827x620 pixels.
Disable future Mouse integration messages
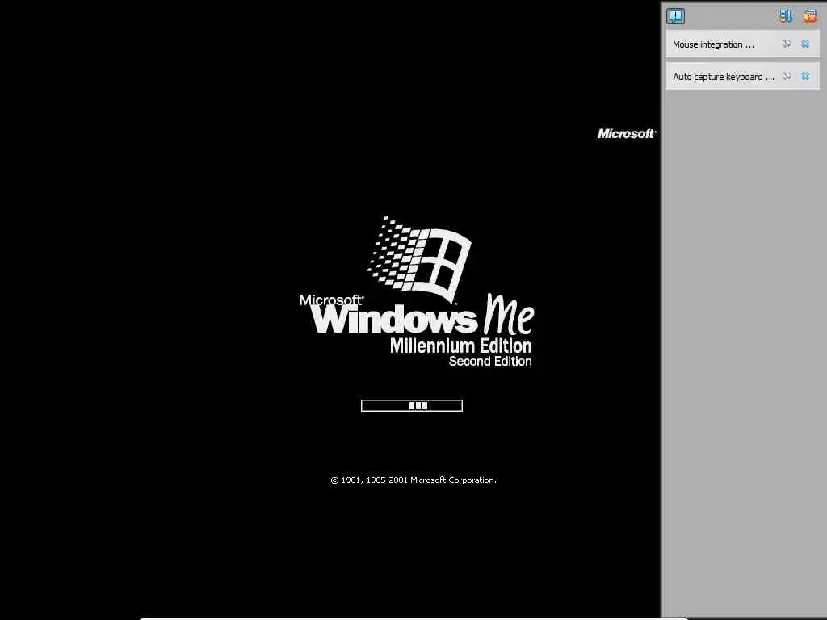[787, 44]
